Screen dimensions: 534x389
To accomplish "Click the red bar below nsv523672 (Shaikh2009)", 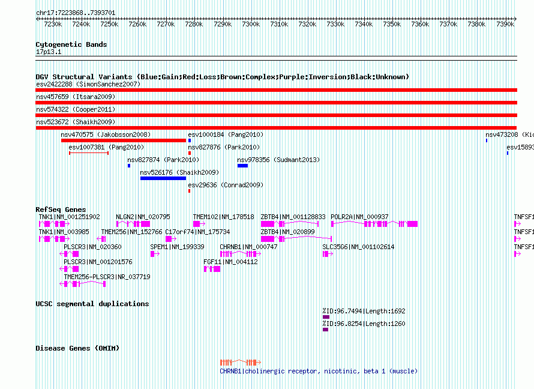I will [276, 128].
